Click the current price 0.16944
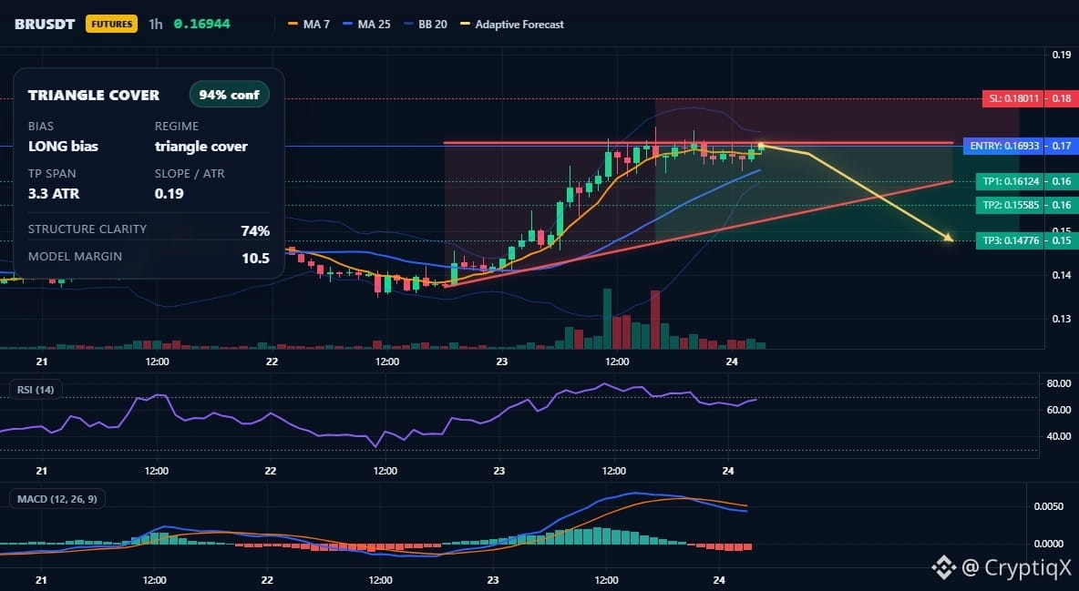The width and height of the screenshot is (1079, 591). [x=201, y=24]
